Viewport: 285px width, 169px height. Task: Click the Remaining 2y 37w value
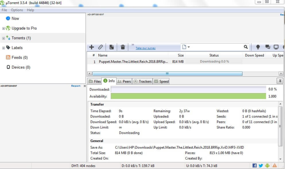point(184,111)
